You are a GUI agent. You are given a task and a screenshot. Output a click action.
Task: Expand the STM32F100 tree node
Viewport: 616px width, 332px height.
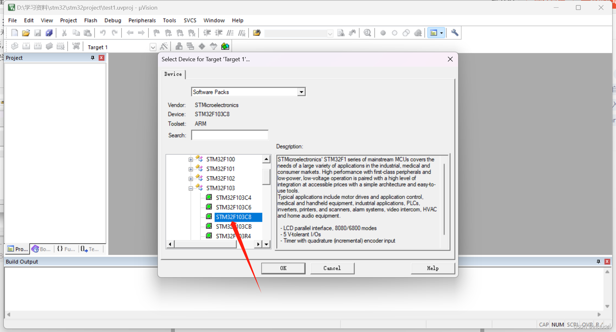(x=191, y=160)
